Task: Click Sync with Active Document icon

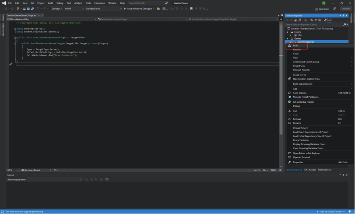Action: (x=312, y=20)
